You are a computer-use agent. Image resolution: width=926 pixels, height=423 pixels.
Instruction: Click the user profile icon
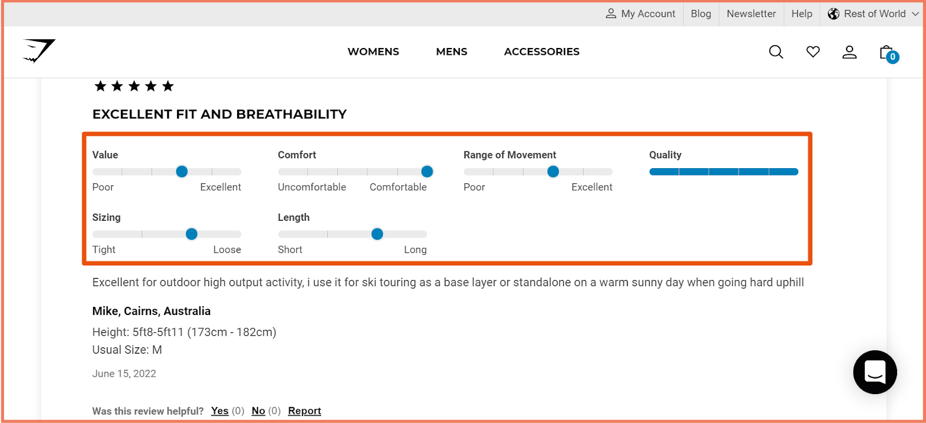(849, 52)
